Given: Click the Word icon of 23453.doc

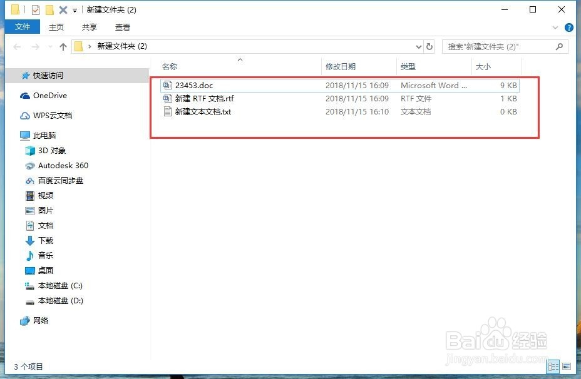Looking at the screenshot, I should (x=168, y=85).
